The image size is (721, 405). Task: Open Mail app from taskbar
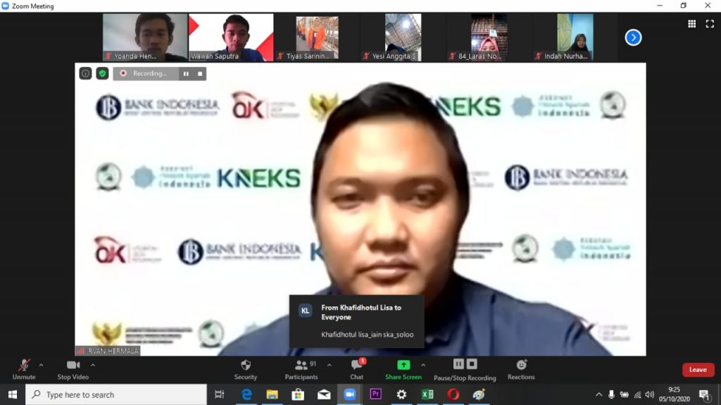pyautogui.click(x=324, y=394)
